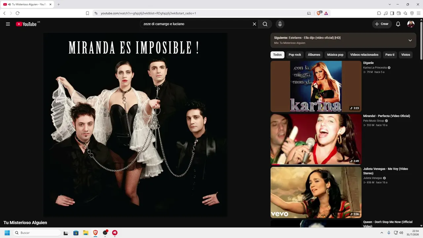Open Task View on the taskbar
This screenshot has height=238, width=423.
tap(66, 233)
